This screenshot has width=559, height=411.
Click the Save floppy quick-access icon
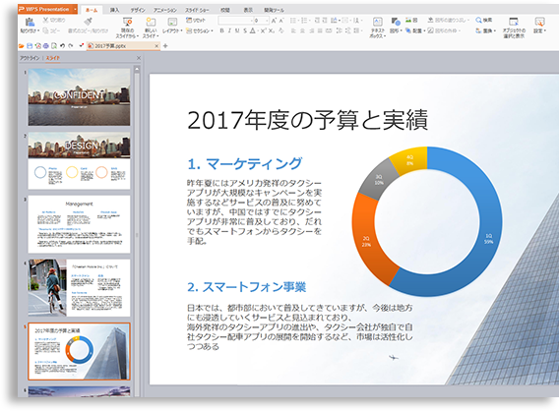point(30,45)
